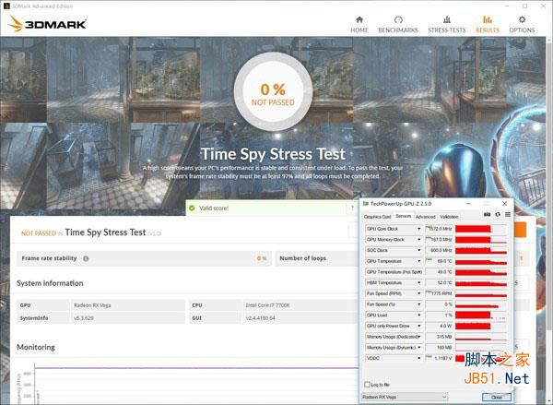Open GPU-Z Validation tab
The image size is (553, 405).
tap(450, 217)
